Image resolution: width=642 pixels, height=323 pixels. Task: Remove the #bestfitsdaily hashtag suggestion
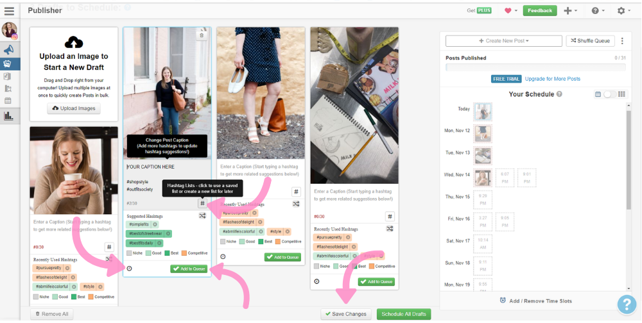pyautogui.click(x=159, y=244)
